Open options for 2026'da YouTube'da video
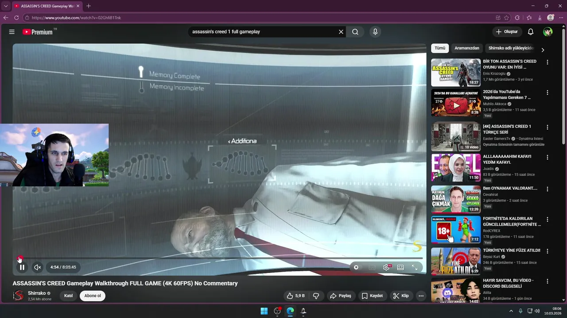This screenshot has height=318, width=567. (548, 93)
